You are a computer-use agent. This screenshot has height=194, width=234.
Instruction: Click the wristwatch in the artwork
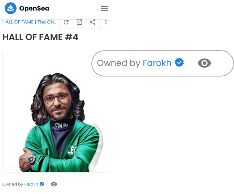tap(32, 160)
